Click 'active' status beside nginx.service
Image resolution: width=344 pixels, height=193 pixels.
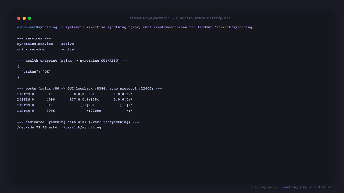coord(67,49)
